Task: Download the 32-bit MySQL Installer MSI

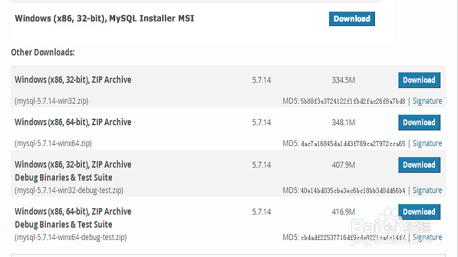Action: 352,19
